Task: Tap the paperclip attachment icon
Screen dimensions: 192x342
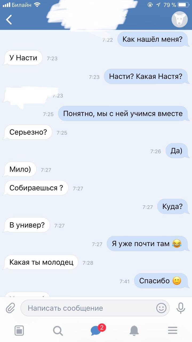Action: (11, 308)
